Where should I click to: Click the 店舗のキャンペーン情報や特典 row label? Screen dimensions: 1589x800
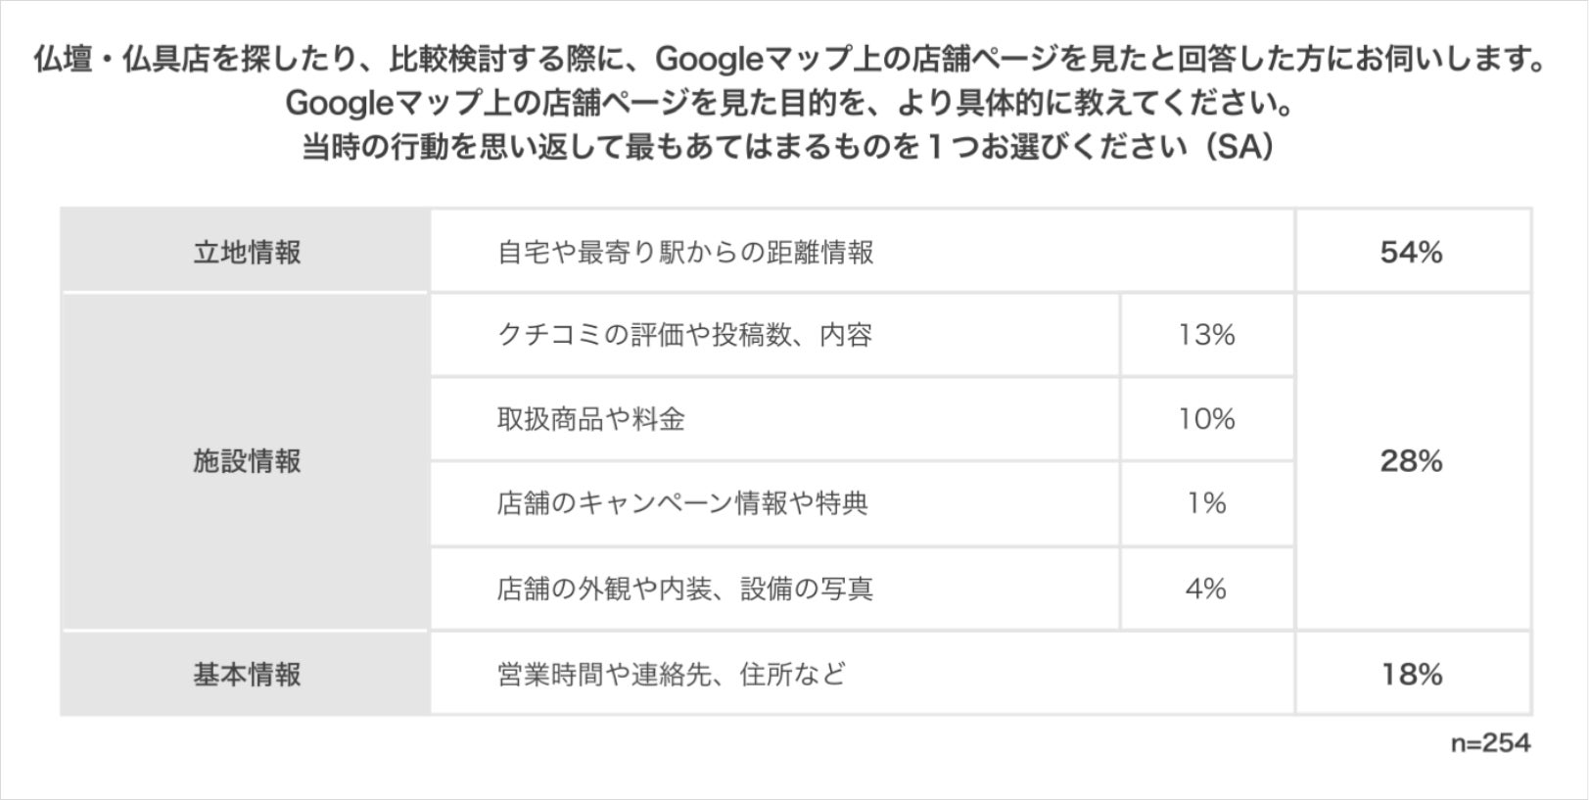(x=682, y=504)
